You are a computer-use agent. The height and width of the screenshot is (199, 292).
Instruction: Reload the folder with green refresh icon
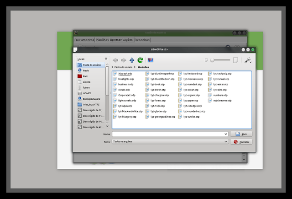pos(140,60)
